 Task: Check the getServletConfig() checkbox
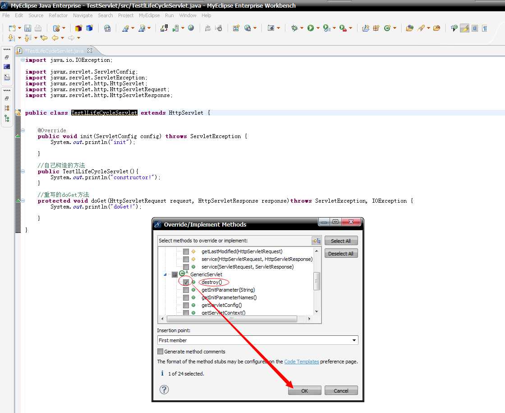(186, 305)
